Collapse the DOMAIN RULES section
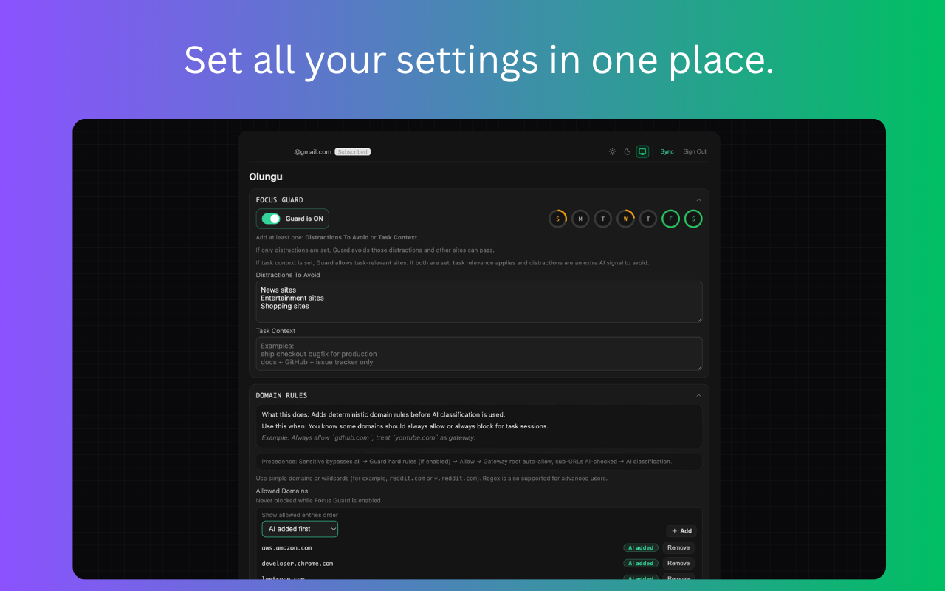Viewport: 945px width, 591px height. [x=698, y=394]
